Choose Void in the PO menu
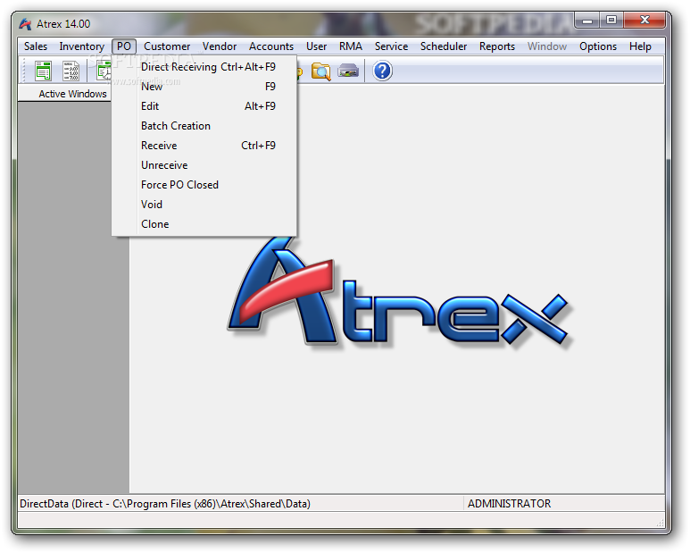The width and height of the screenshot is (690, 553). [204, 205]
